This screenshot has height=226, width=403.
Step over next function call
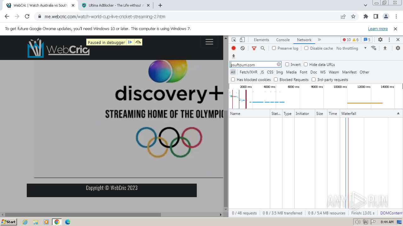138,42
